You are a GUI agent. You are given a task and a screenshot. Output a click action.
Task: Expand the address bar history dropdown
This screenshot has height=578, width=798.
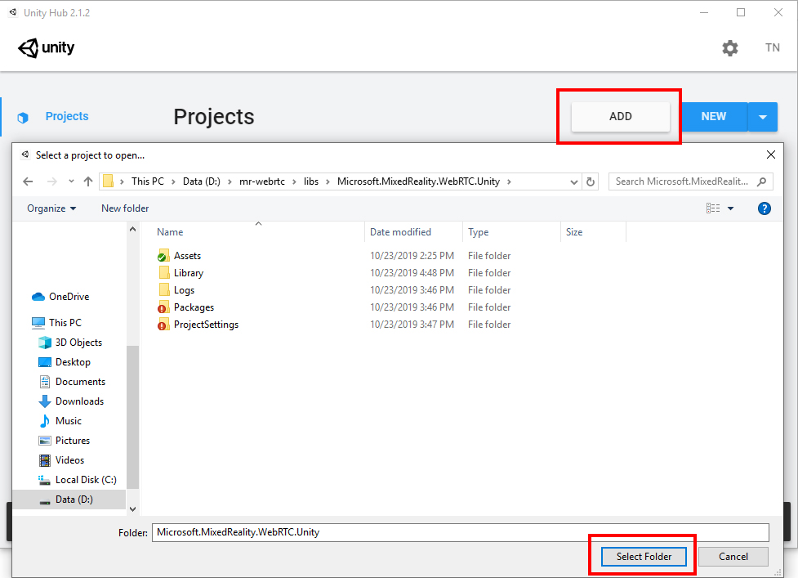(x=573, y=181)
